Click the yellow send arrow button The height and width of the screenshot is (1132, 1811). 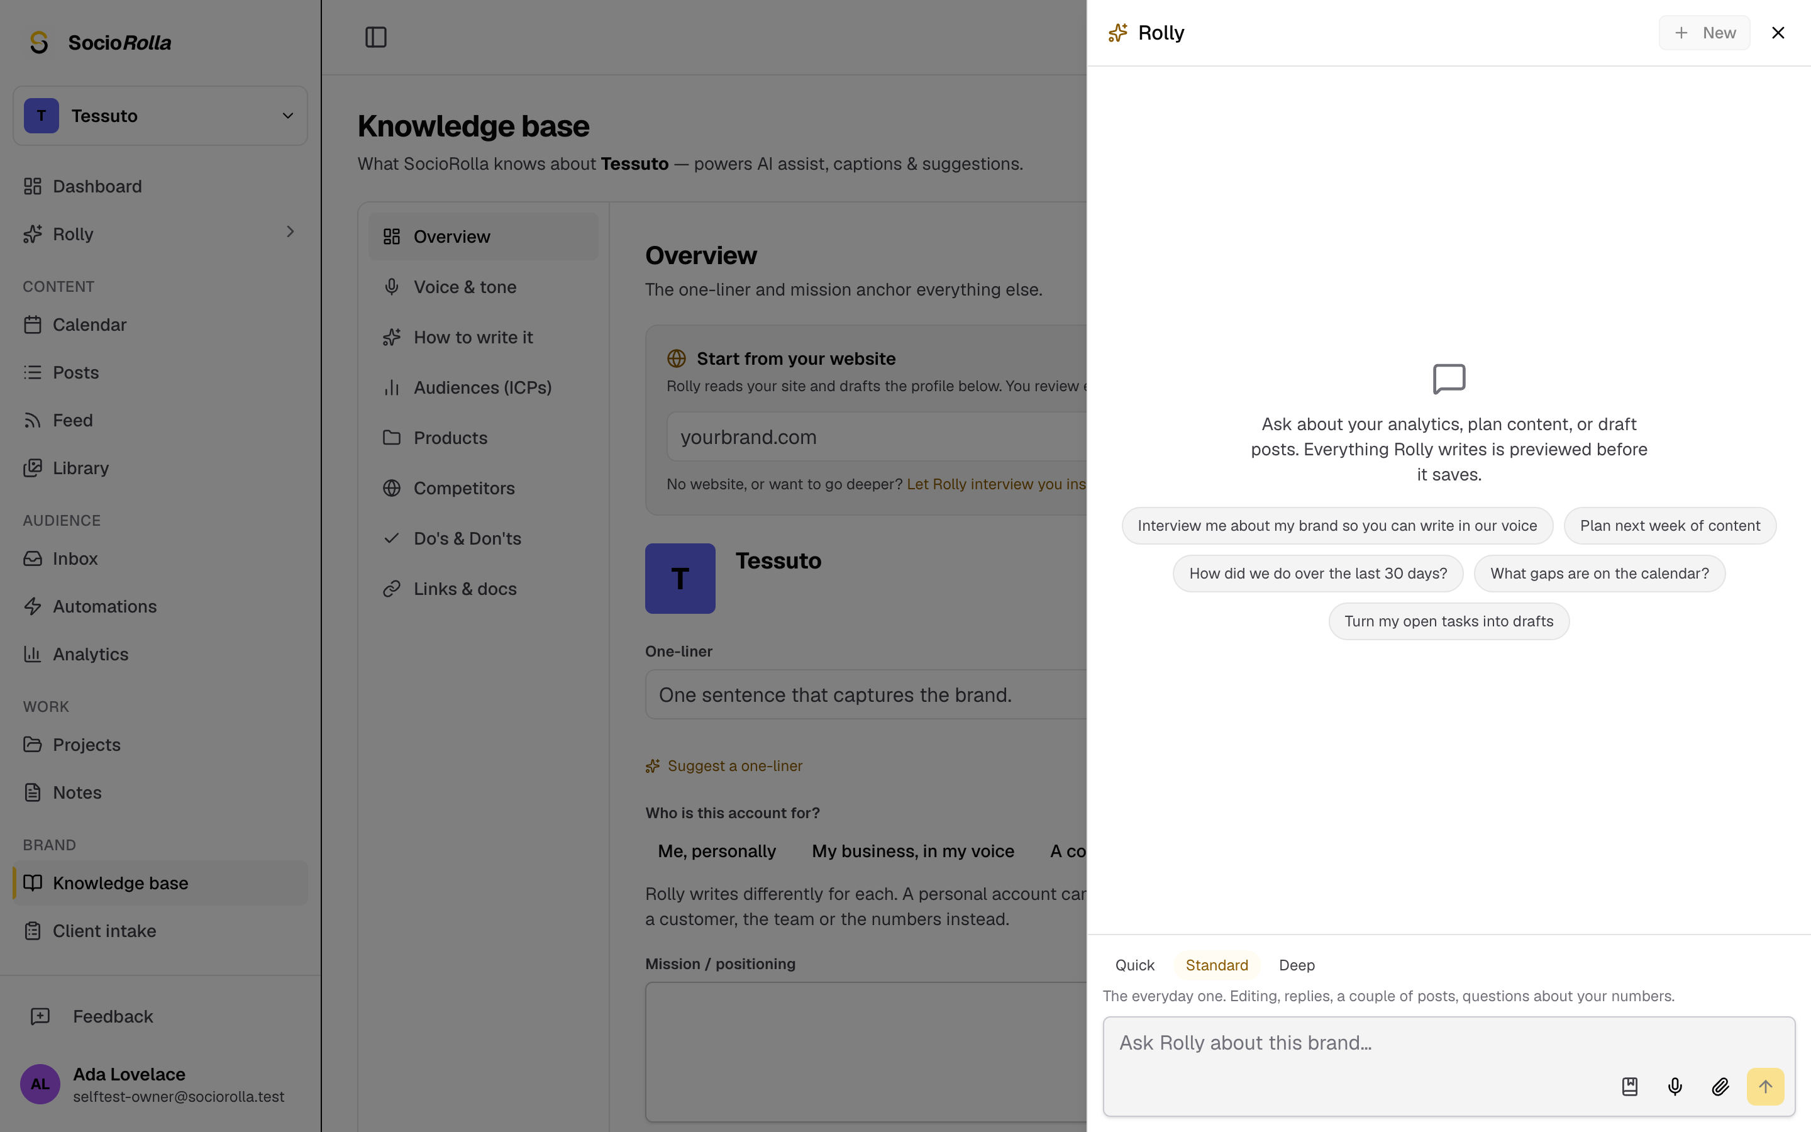pyautogui.click(x=1765, y=1086)
